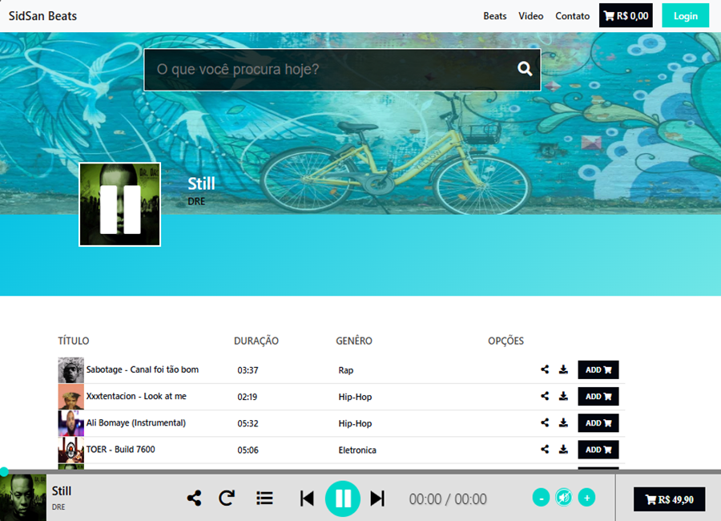Open the Beats menu item

click(x=495, y=16)
